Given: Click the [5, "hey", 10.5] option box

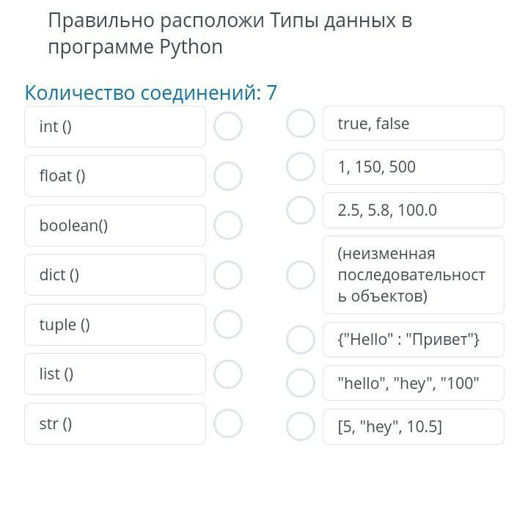Looking at the screenshot, I should (x=413, y=426).
